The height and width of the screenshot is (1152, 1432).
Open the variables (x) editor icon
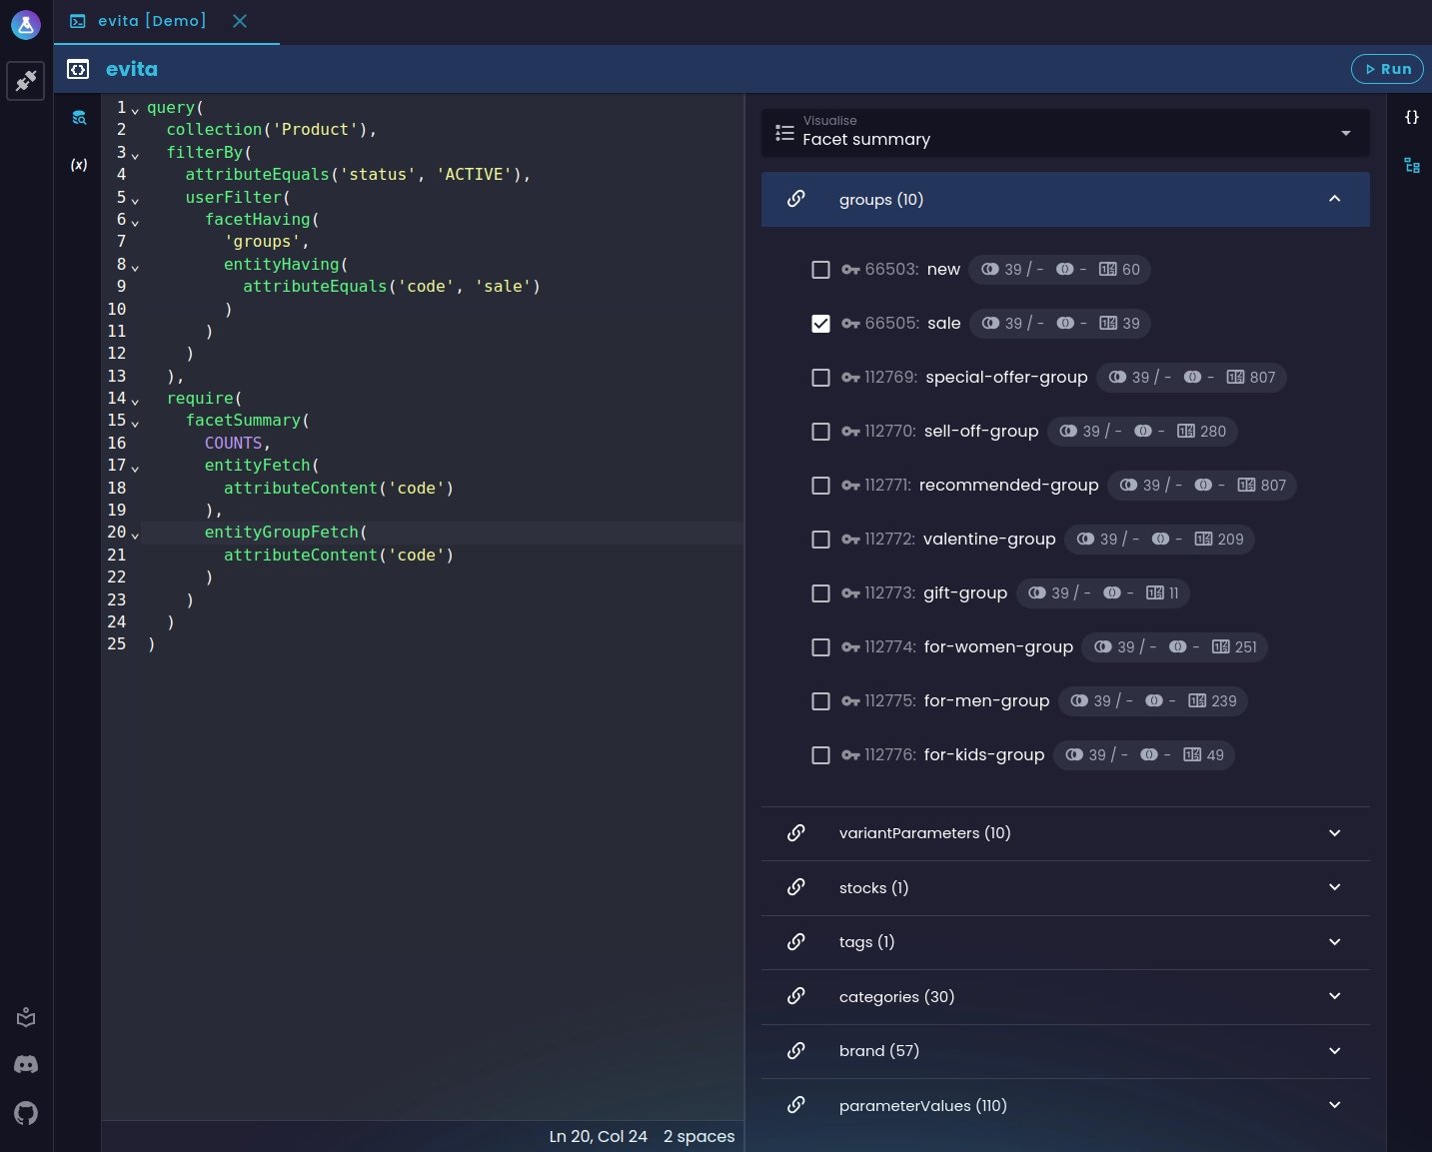pos(79,165)
